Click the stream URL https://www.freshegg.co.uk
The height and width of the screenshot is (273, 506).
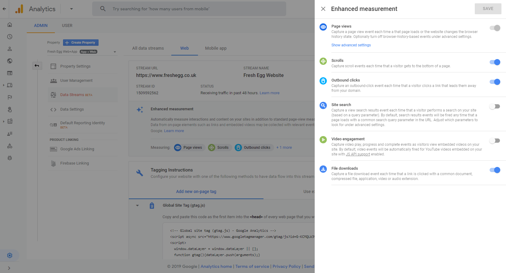[166, 75]
